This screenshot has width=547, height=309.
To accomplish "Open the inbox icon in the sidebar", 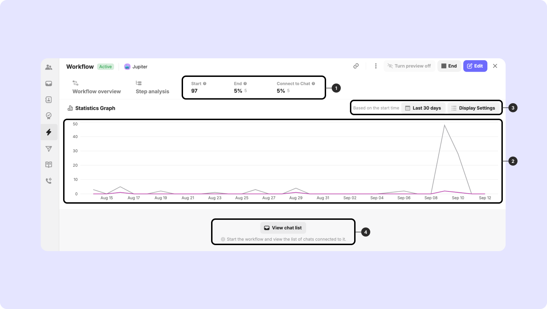I will (x=49, y=84).
